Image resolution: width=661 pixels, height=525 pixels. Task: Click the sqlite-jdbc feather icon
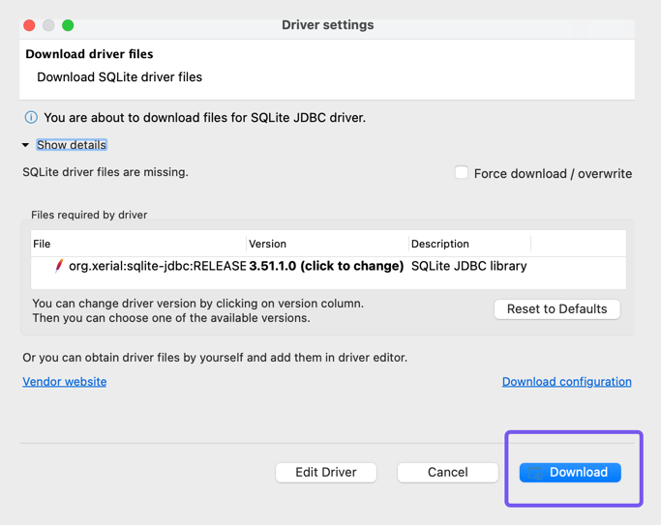pyautogui.click(x=59, y=266)
